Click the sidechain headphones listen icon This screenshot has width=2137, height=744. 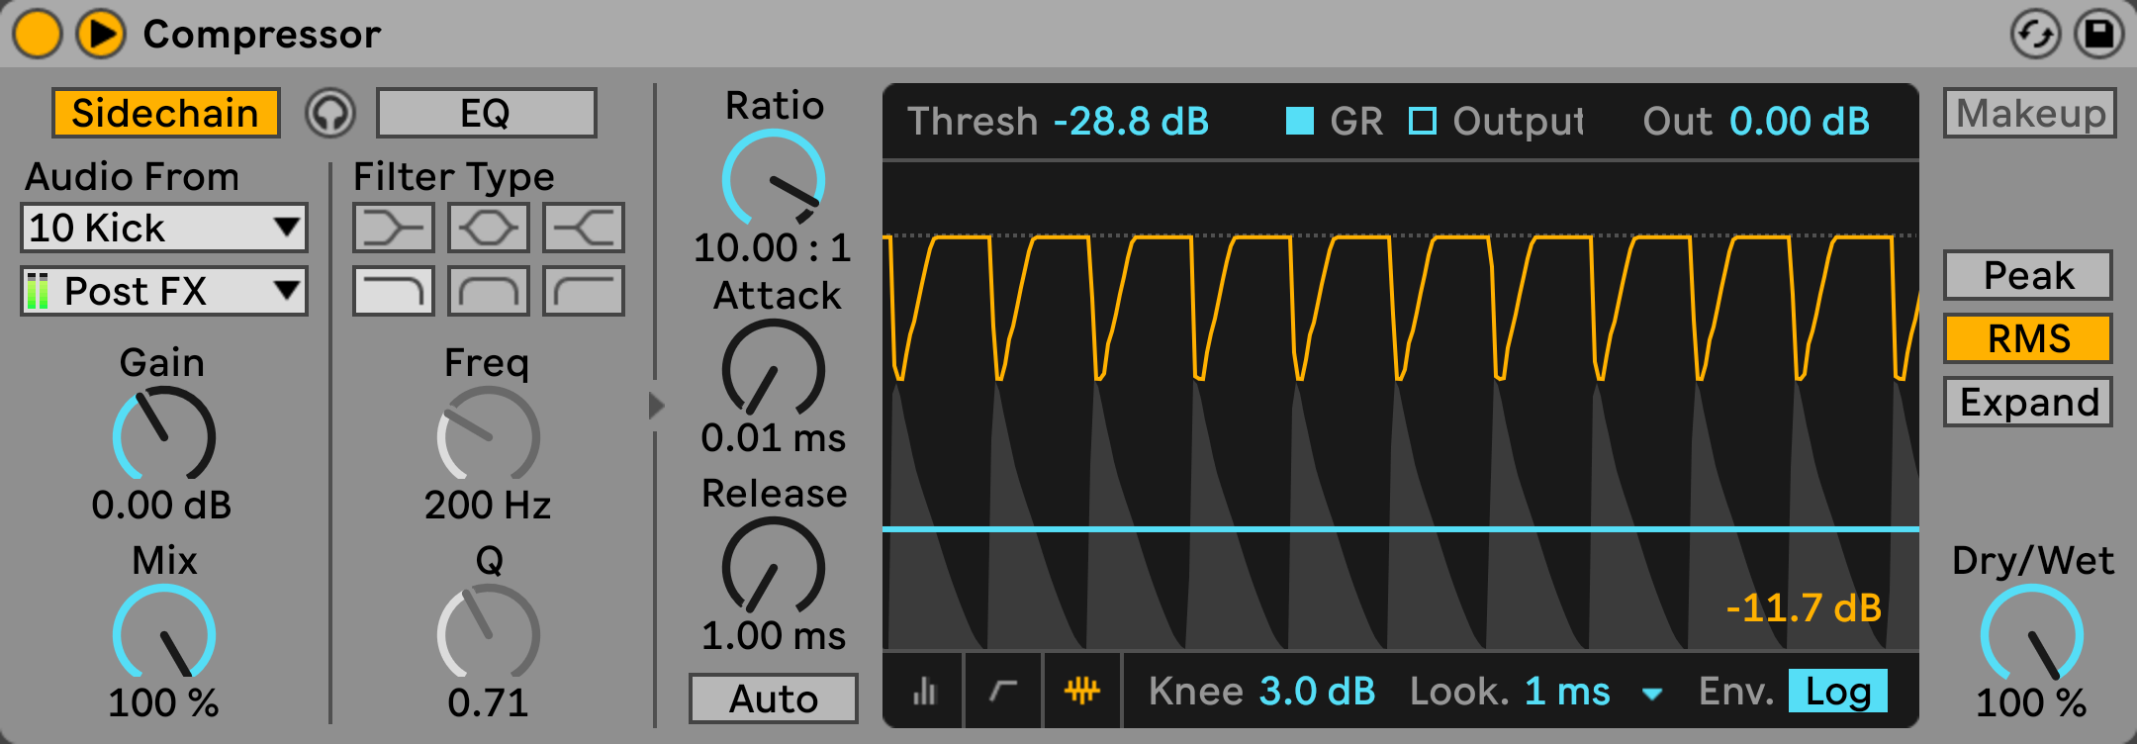[329, 114]
